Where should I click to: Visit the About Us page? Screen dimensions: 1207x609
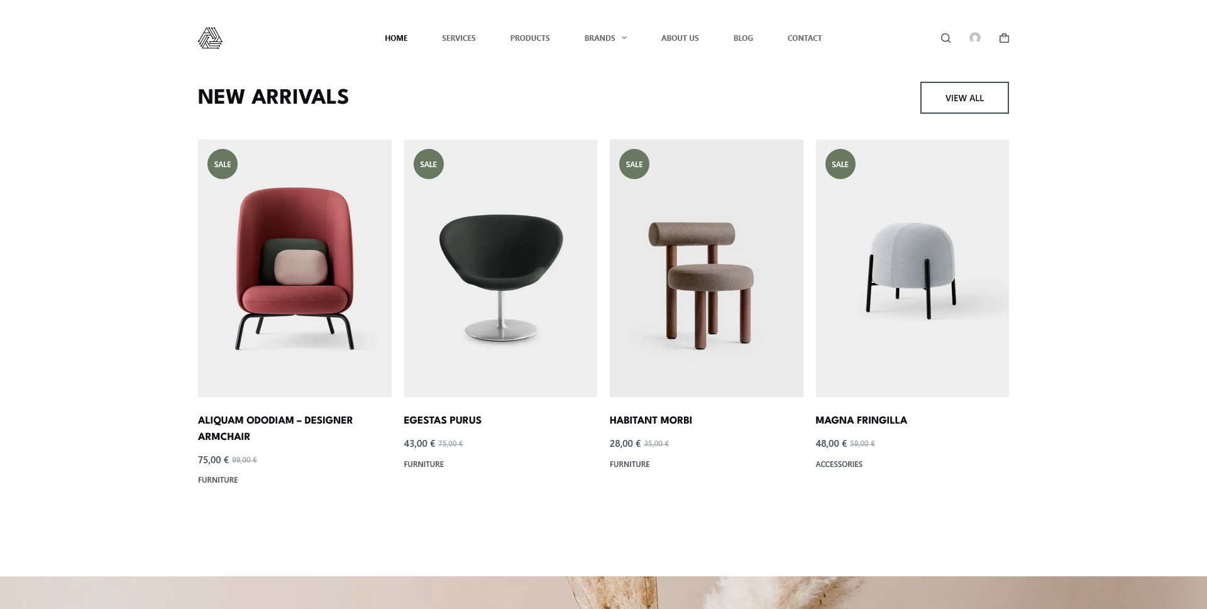tap(680, 38)
